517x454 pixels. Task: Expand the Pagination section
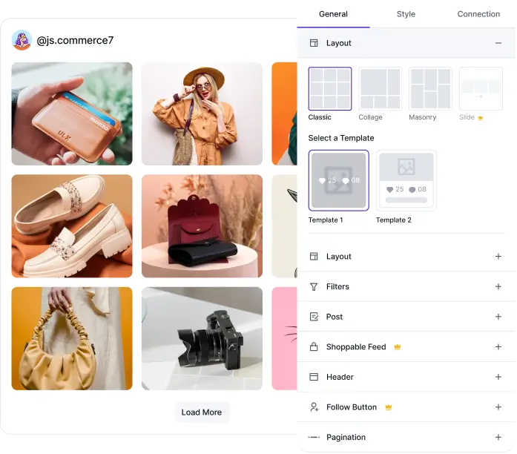pyautogui.click(x=498, y=438)
